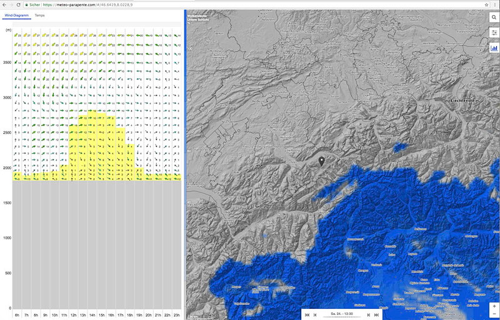Reload the meteo-parapente page

coord(19,5)
